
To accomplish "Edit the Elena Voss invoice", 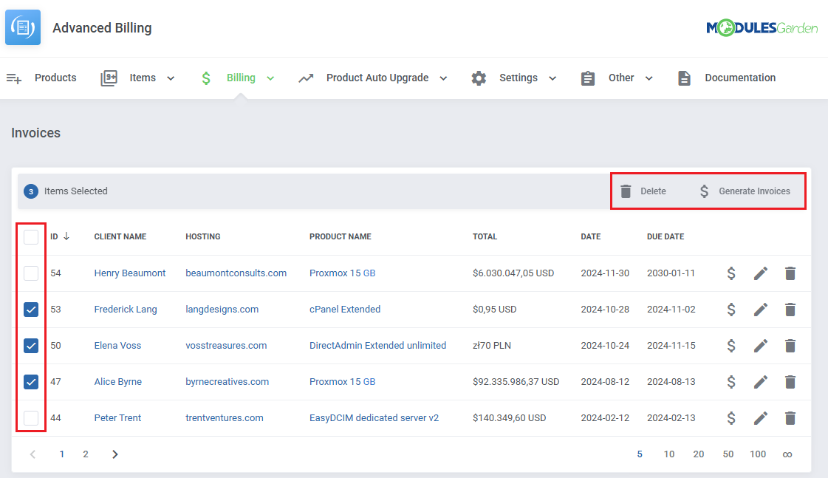I will [760, 346].
